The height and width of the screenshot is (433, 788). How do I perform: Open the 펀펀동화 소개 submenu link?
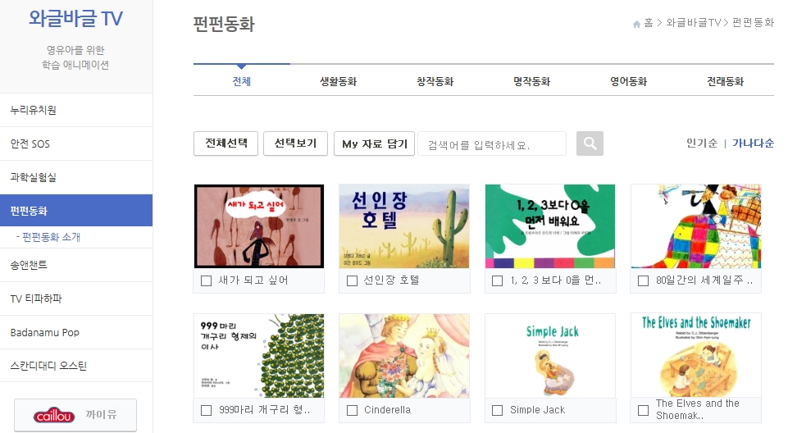pos(48,237)
